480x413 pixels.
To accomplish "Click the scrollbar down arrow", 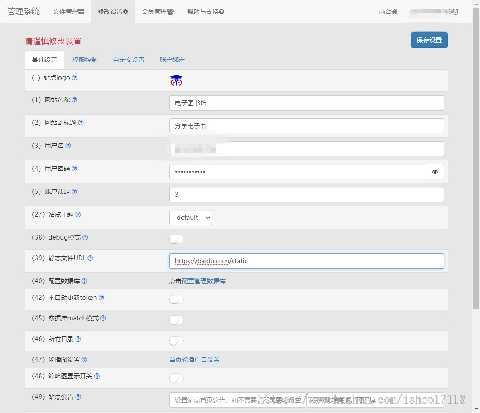I will [x=476, y=409].
